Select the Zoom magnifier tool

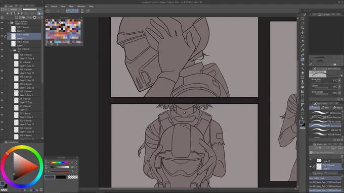pos(303,19)
